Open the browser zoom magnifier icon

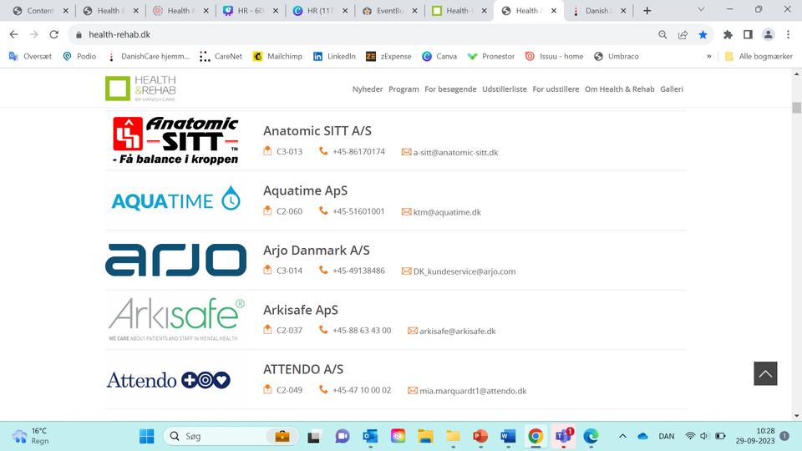coord(662,34)
